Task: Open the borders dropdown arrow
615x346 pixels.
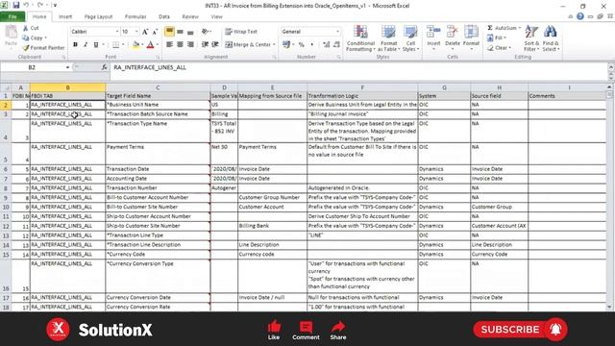Action: pyautogui.click(x=123, y=45)
